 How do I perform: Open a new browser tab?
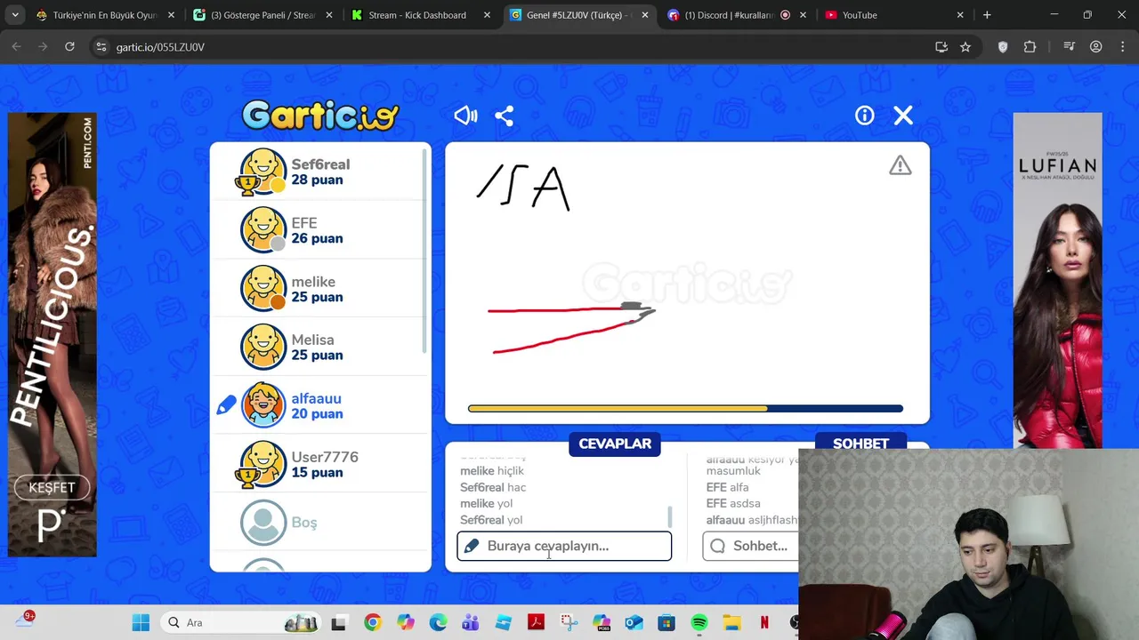pyautogui.click(x=987, y=15)
